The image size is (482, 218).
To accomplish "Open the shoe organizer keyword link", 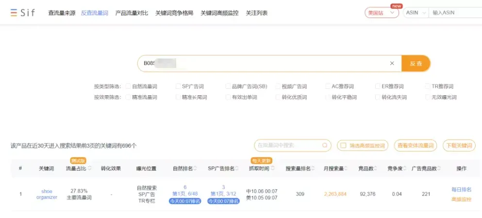I will [x=47, y=194].
